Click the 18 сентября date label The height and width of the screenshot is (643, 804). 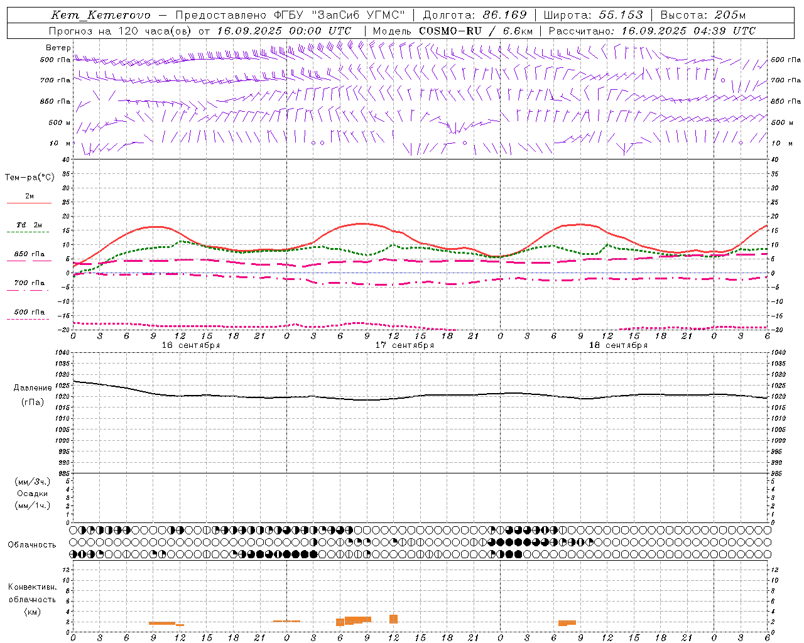(618, 345)
